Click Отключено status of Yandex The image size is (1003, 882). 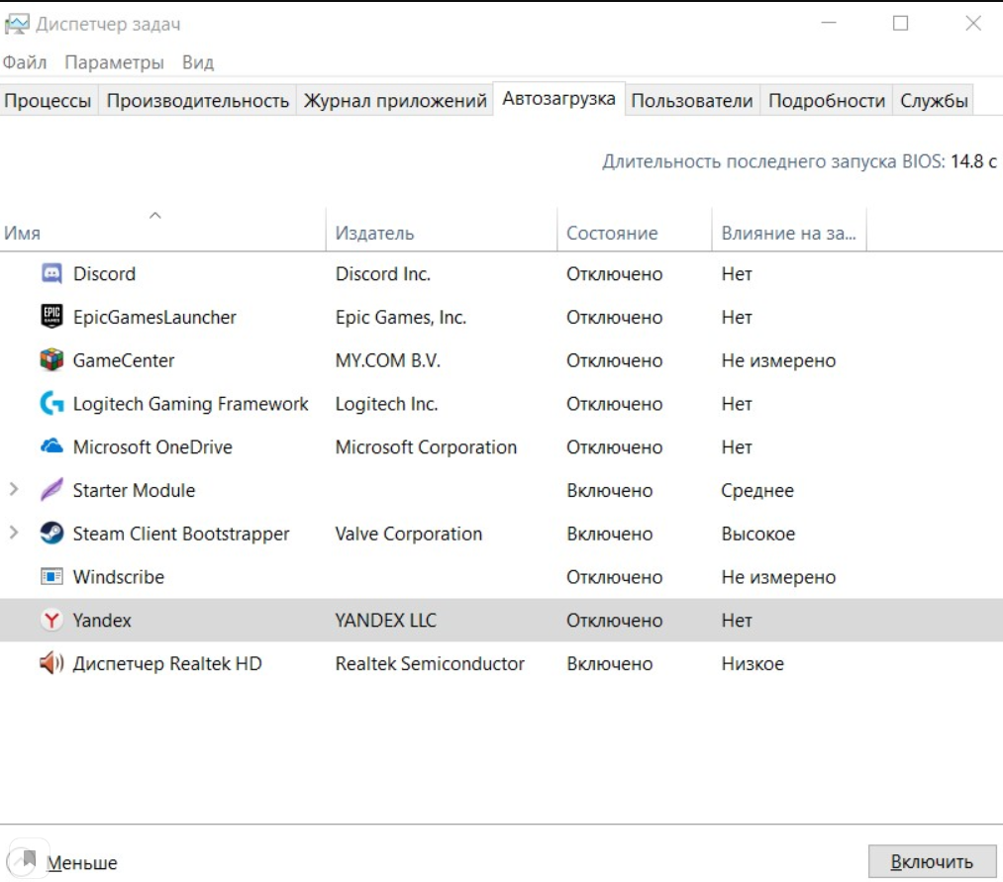pos(614,621)
